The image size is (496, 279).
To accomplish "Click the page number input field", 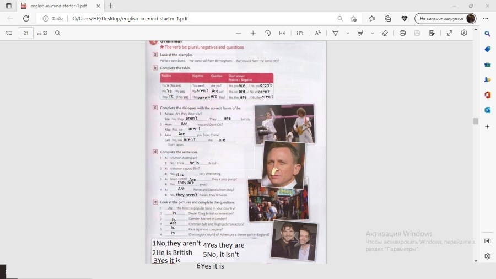I will (x=26, y=33).
